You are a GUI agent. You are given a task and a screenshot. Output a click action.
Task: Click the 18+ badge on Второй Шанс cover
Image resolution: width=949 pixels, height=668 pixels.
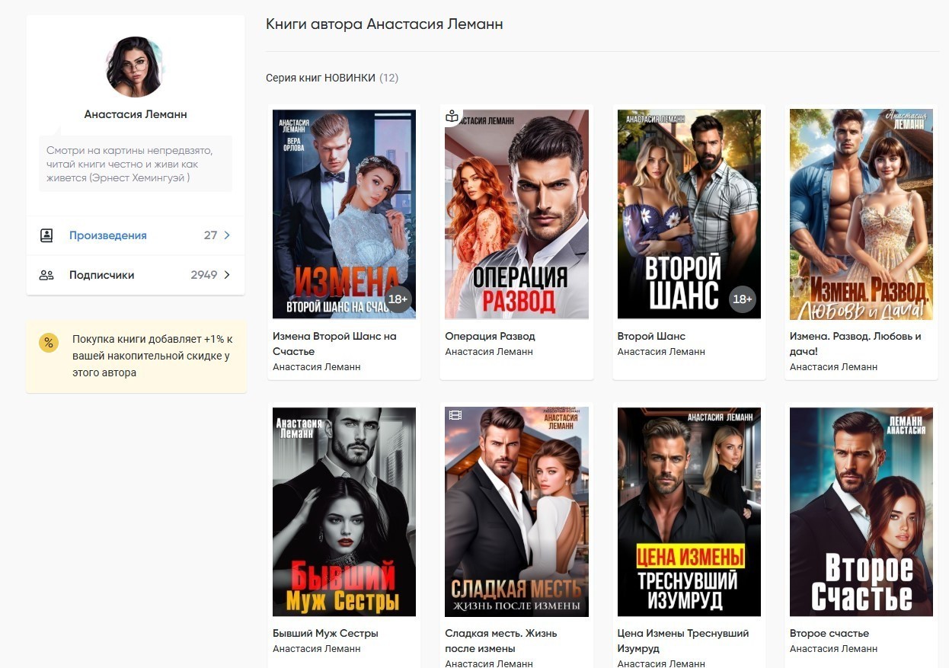[742, 299]
